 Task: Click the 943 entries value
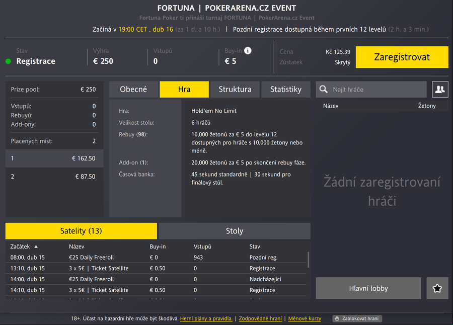(198, 258)
